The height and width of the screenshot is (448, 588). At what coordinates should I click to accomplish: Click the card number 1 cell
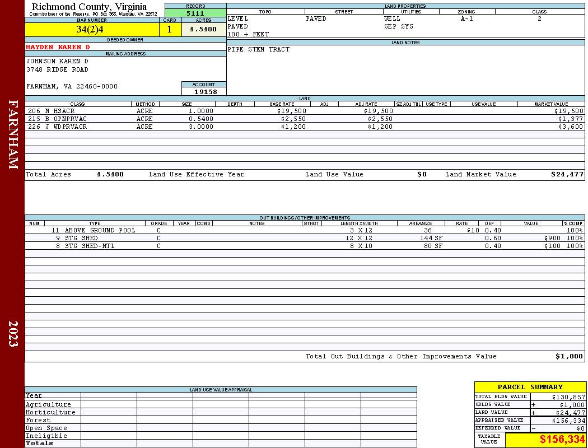[x=170, y=29]
